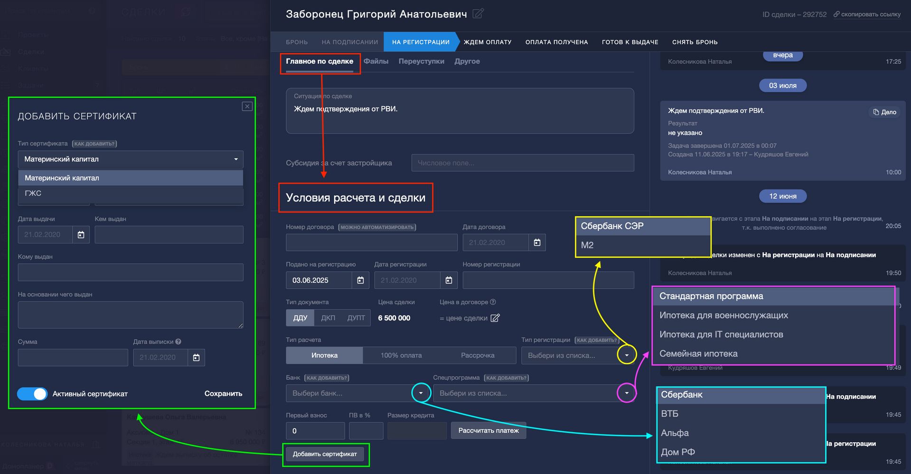Click Как добавить hint near Банк
The width and height of the screenshot is (911, 474).
point(327,378)
